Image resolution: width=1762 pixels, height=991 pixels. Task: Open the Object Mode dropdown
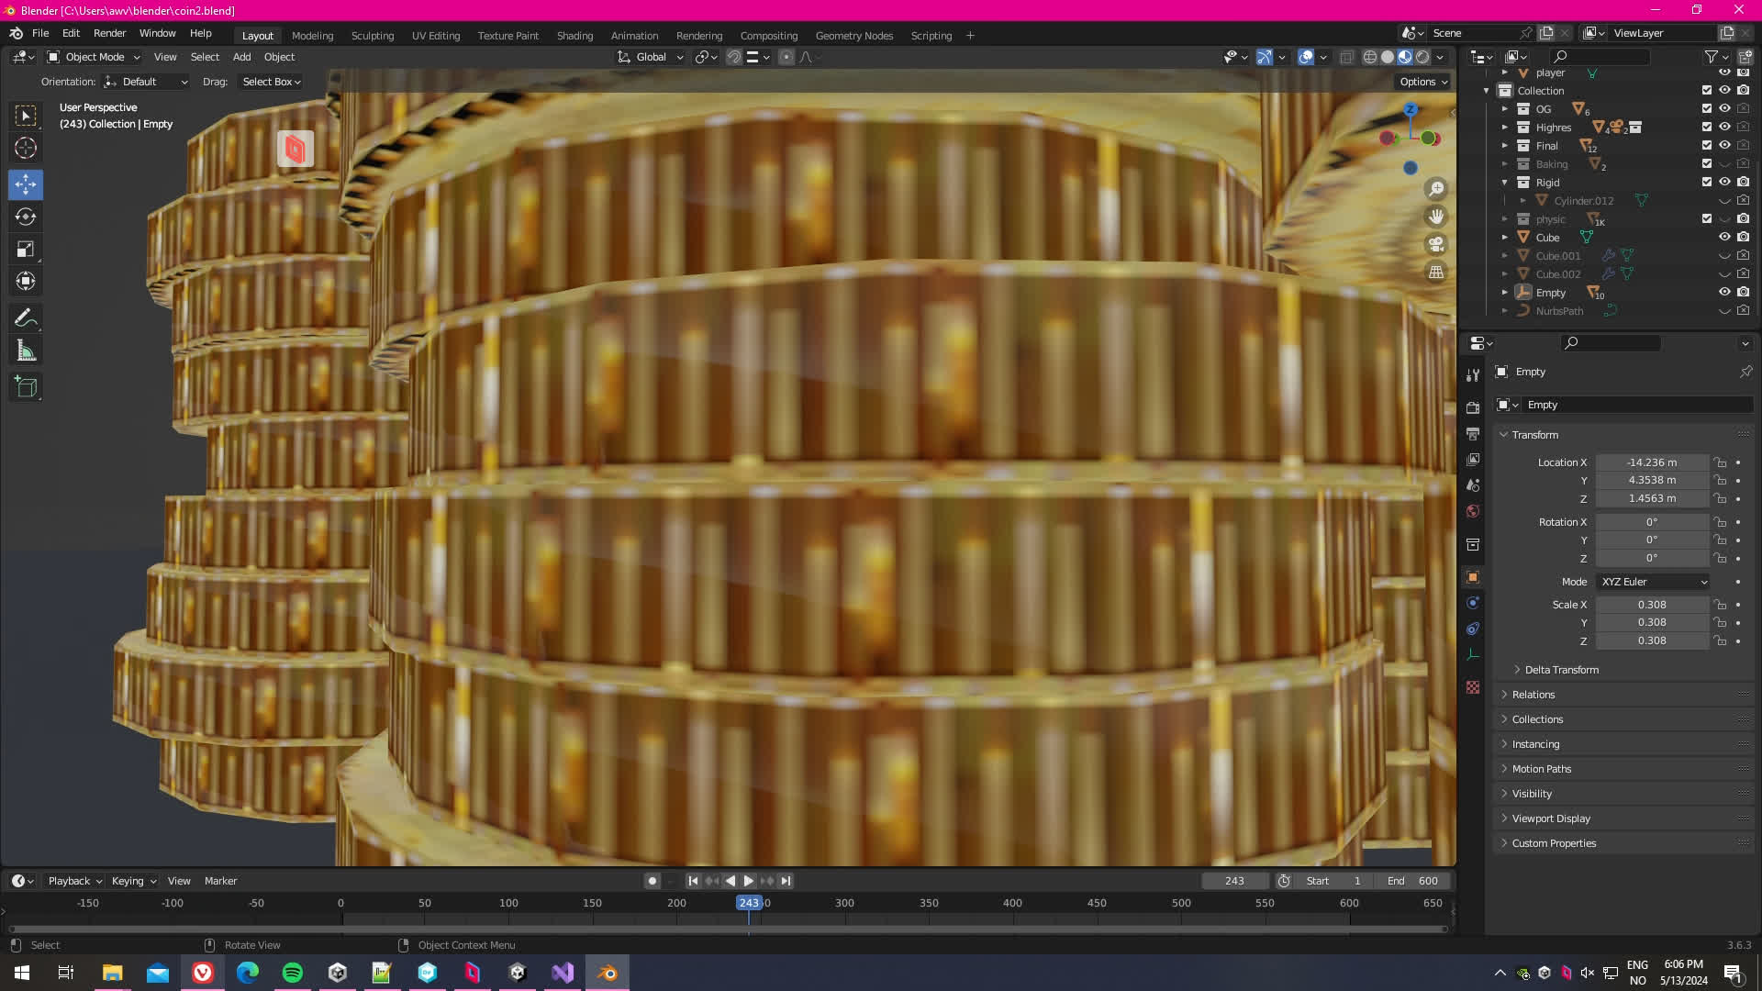coord(94,57)
